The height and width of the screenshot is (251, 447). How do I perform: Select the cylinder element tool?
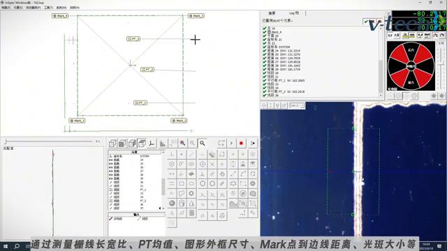tap(182, 203)
